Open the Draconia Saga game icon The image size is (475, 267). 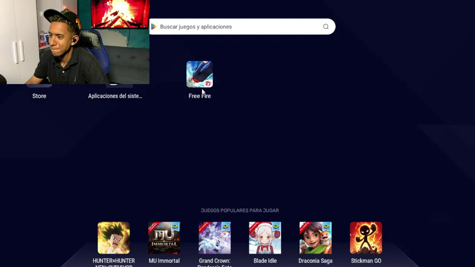point(315,238)
